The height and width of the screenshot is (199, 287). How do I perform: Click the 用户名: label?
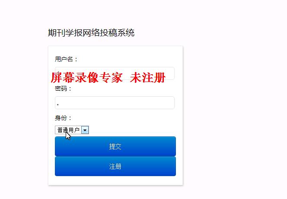coord(66,59)
